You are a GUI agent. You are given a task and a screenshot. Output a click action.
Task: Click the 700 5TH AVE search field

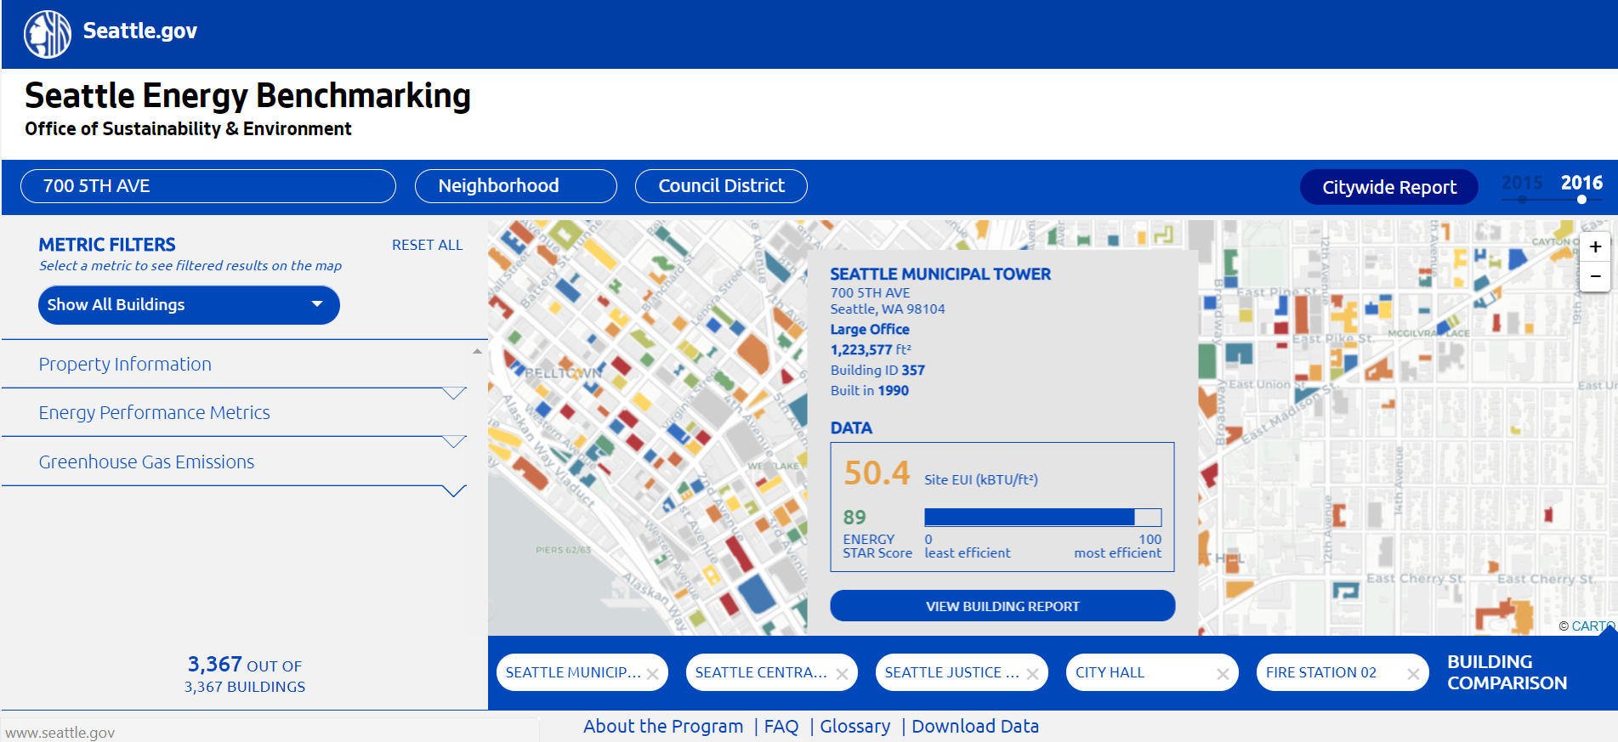pyautogui.click(x=207, y=186)
